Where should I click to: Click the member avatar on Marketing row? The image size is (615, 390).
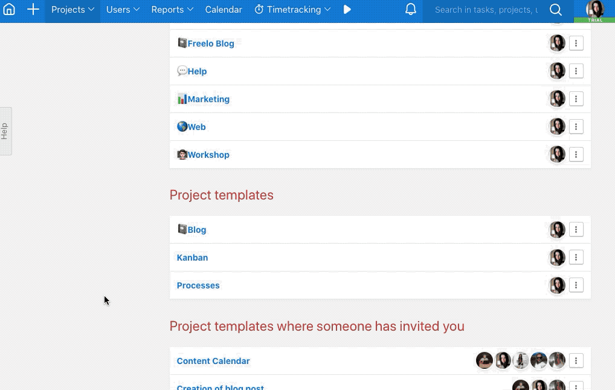(557, 99)
